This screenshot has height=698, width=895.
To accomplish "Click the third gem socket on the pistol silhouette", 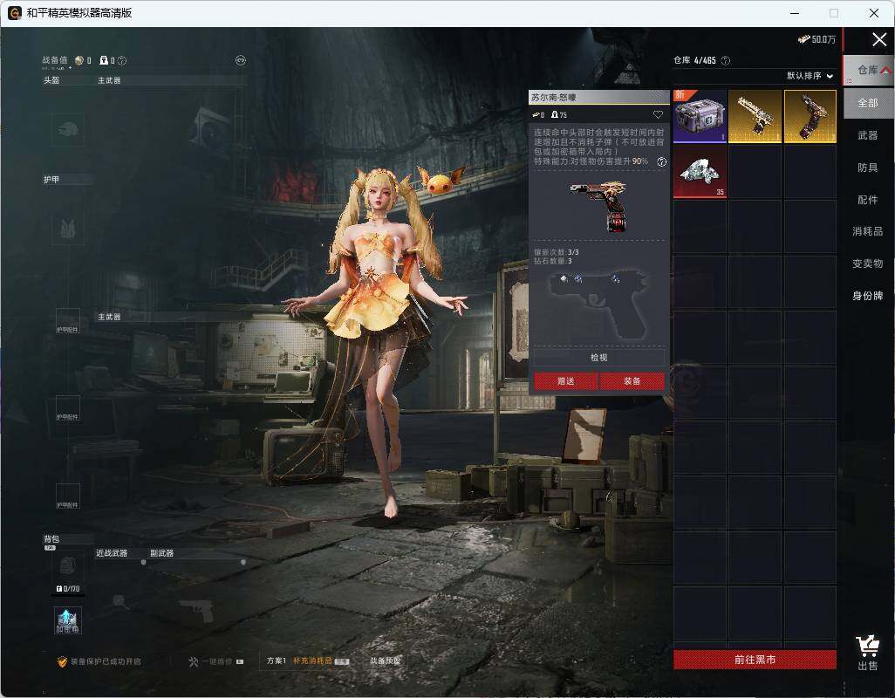I will tap(615, 278).
